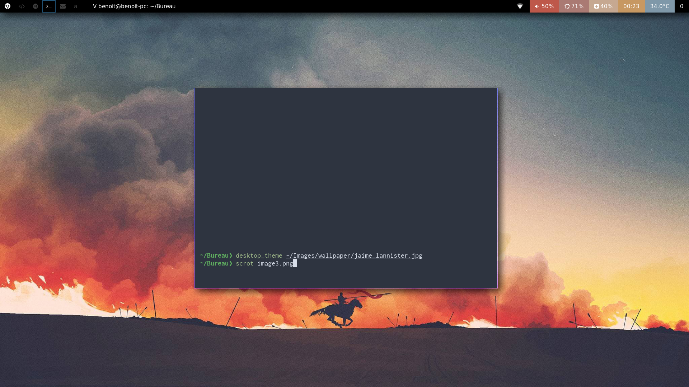Click the 40% battery module
The width and height of the screenshot is (689, 387).
tap(606, 6)
